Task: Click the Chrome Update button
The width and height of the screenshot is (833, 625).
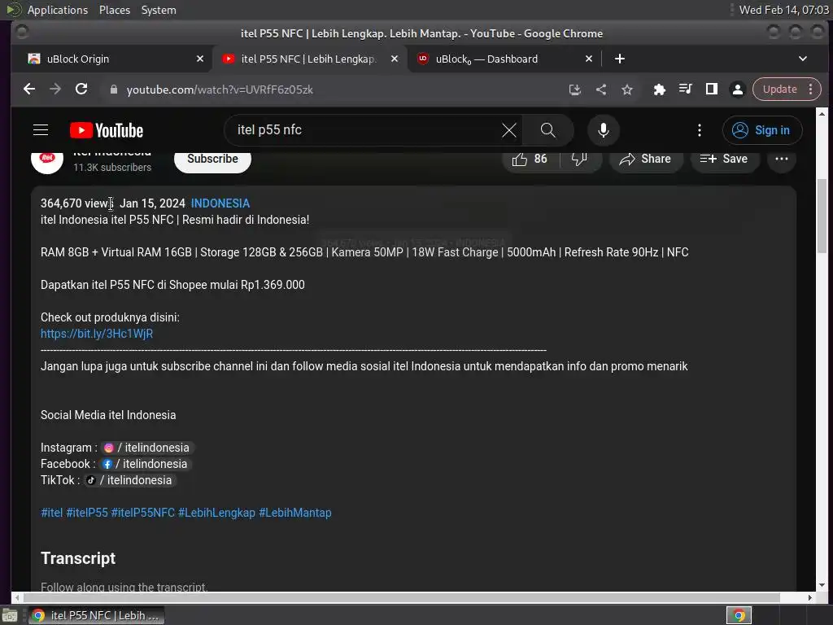Action: (x=780, y=90)
